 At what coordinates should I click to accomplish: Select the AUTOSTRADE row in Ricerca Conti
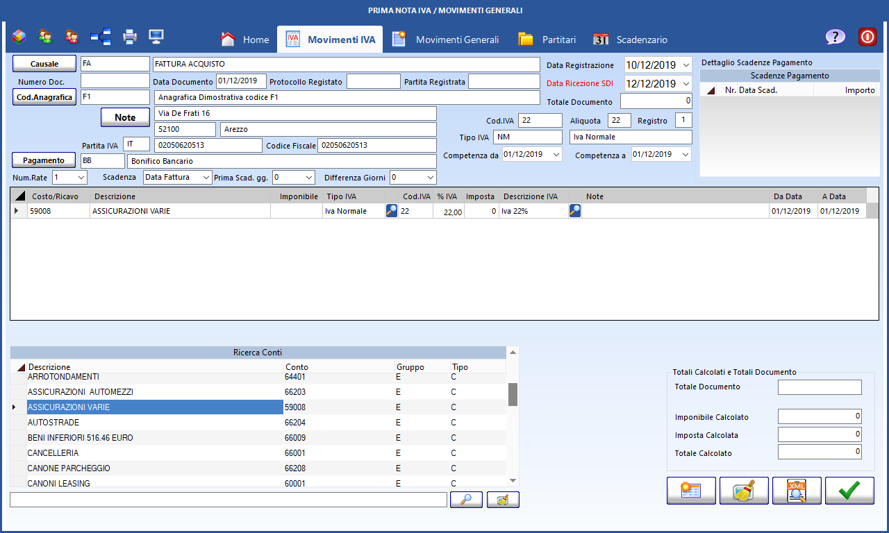(154, 423)
